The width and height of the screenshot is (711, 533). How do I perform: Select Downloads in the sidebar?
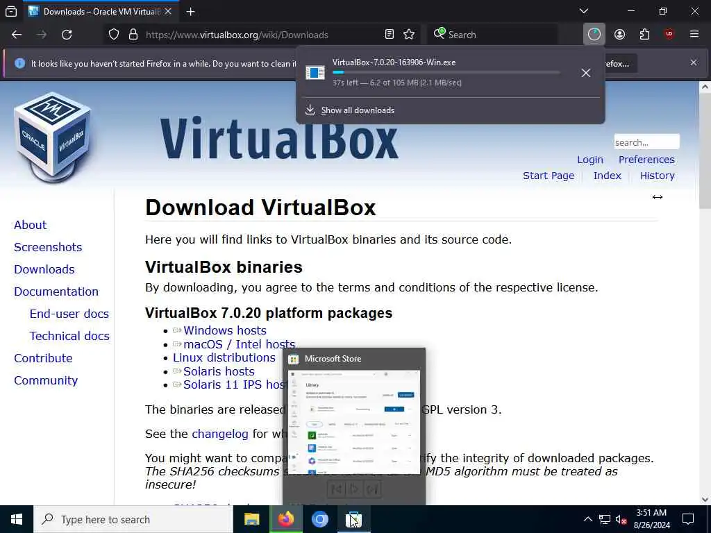pyautogui.click(x=44, y=269)
